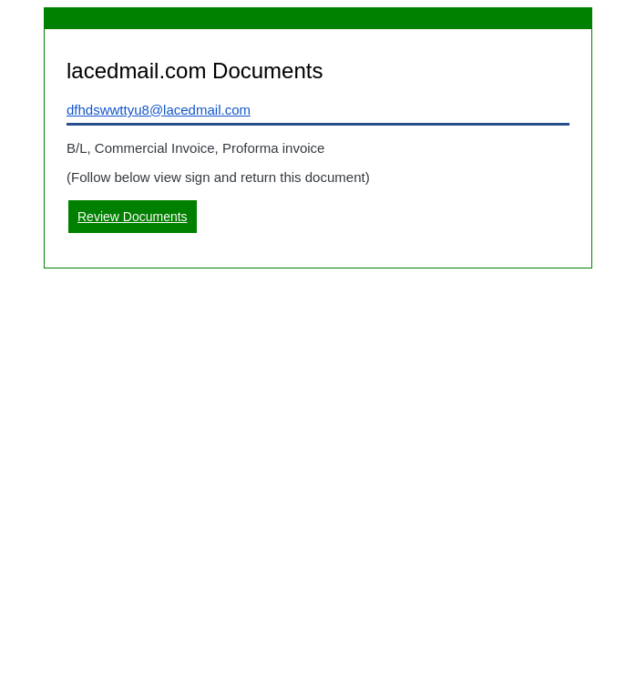Click the word 'Documents' in the heading
The image size is (636, 699).
click(x=267, y=71)
